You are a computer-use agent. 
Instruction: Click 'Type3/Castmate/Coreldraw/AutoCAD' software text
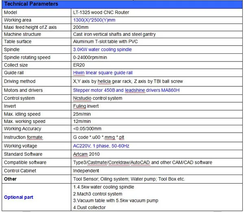pos(111,163)
